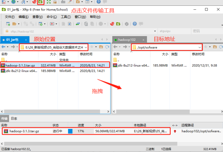Expand the remote path /opt/sofware dropdown
The image size is (223, 152).
point(200,47)
